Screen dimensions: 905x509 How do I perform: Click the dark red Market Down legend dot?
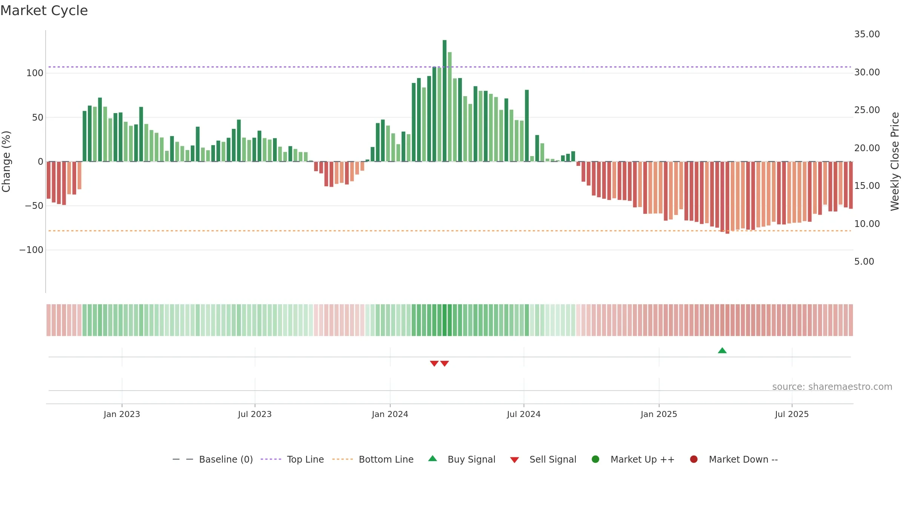[693, 459]
